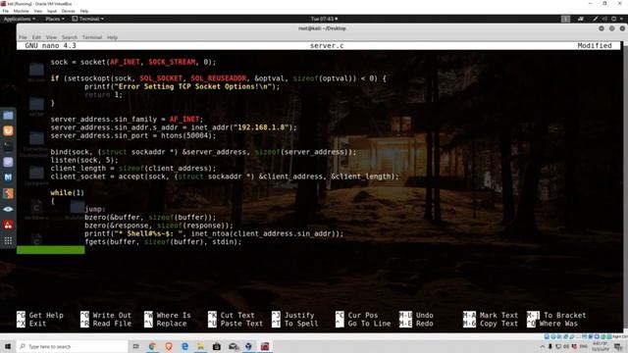Open the VirtualBox View menu
This screenshot has width=628, height=353.
coord(38,11)
